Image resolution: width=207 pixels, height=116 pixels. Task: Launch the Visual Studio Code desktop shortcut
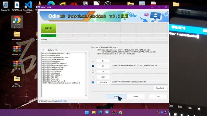click(28, 7)
